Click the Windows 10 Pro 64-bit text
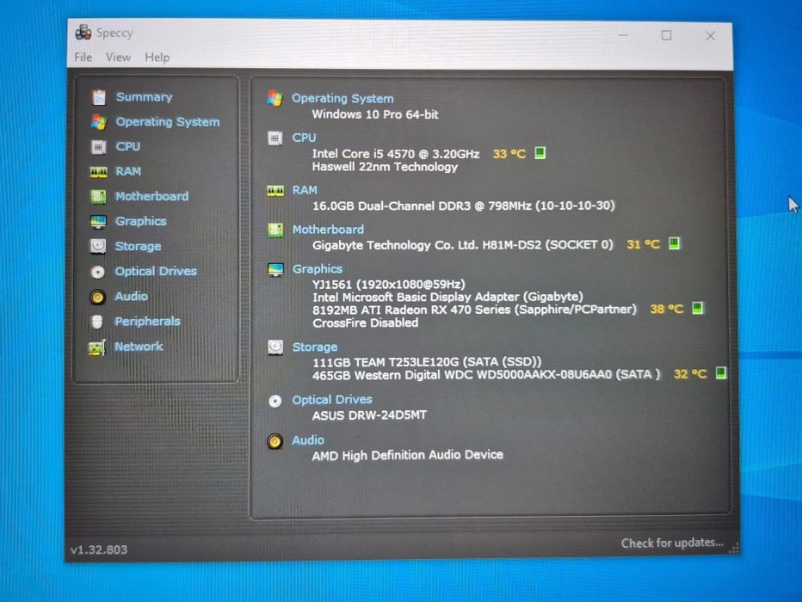This screenshot has height=602, width=802. point(375,114)
